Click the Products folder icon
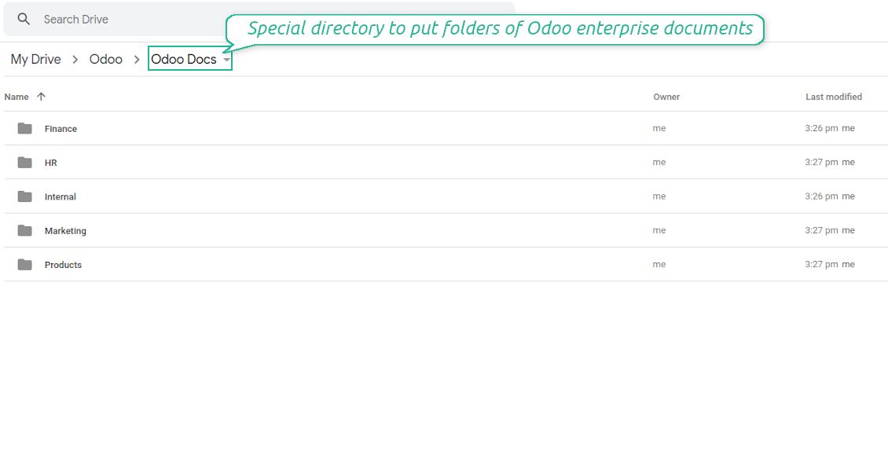This screenshot has width=888, height=451. pos(25,265)
